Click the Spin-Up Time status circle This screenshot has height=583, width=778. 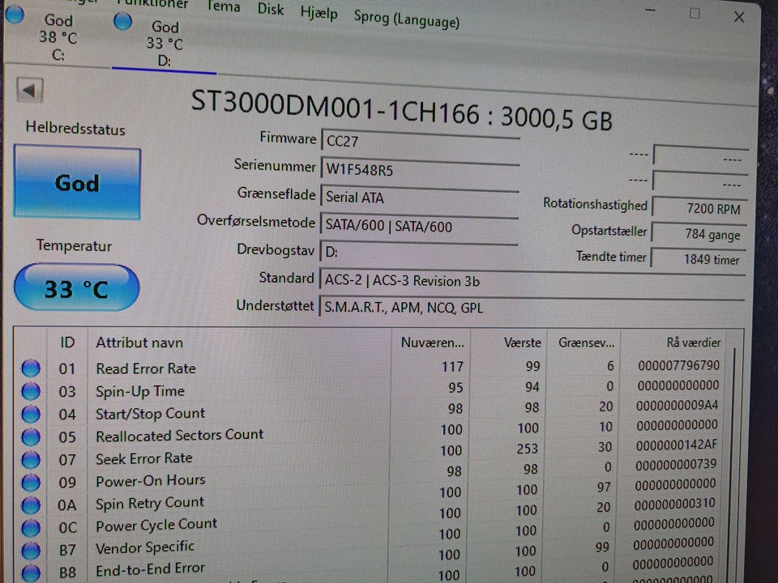pos(31,391)
